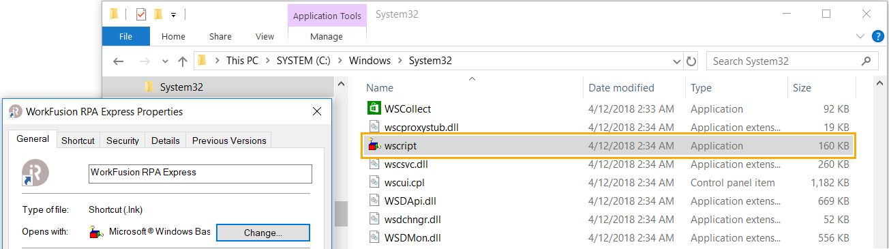889x249 pixels.
Task: Switch to the Previous Versions tab
Action: click(x=229, y=141)
